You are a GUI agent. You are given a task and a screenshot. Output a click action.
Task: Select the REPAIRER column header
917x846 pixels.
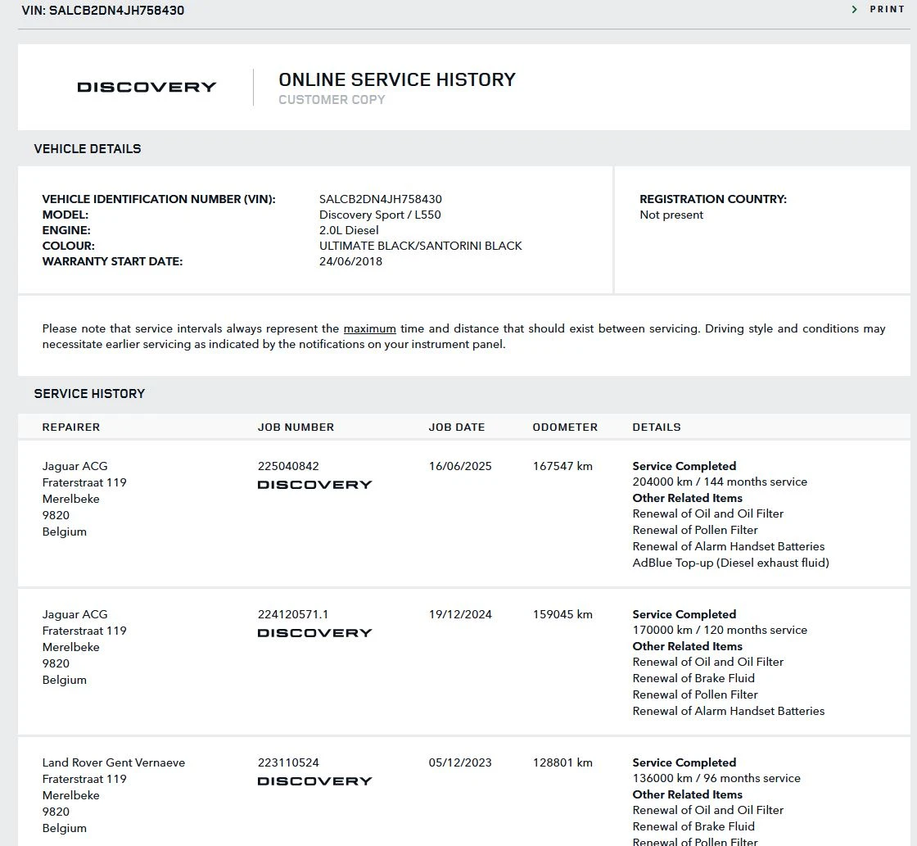[x=71, y=427]
